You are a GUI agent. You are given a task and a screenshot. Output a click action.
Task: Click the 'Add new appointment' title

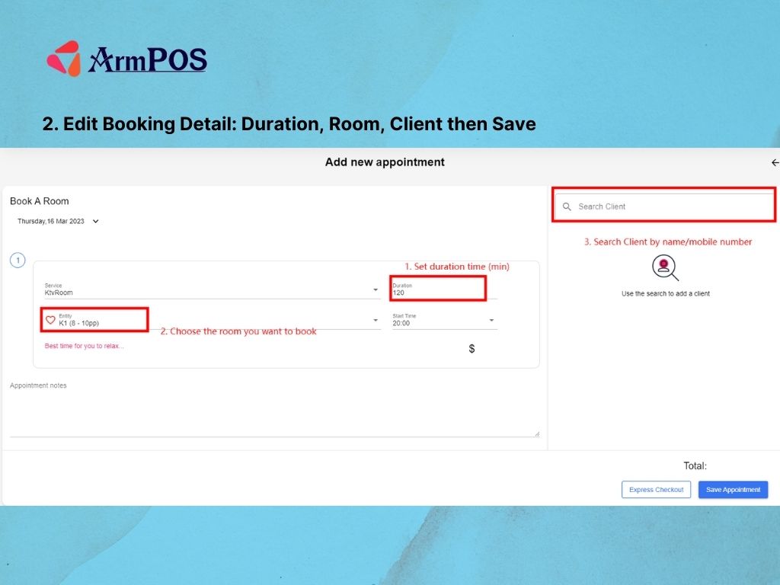coord(385,162)
